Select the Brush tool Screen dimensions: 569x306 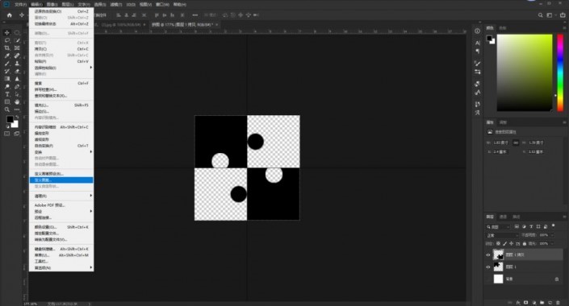tap(7, 64)
